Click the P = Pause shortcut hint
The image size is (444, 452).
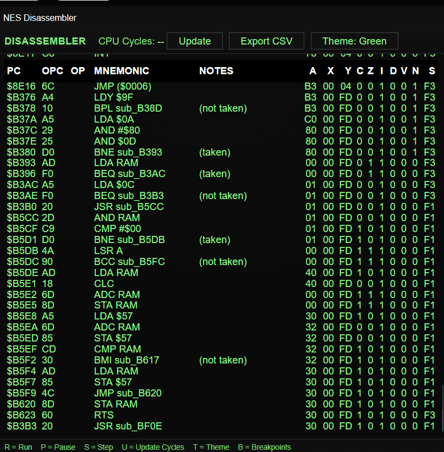[x=58, y=447]
